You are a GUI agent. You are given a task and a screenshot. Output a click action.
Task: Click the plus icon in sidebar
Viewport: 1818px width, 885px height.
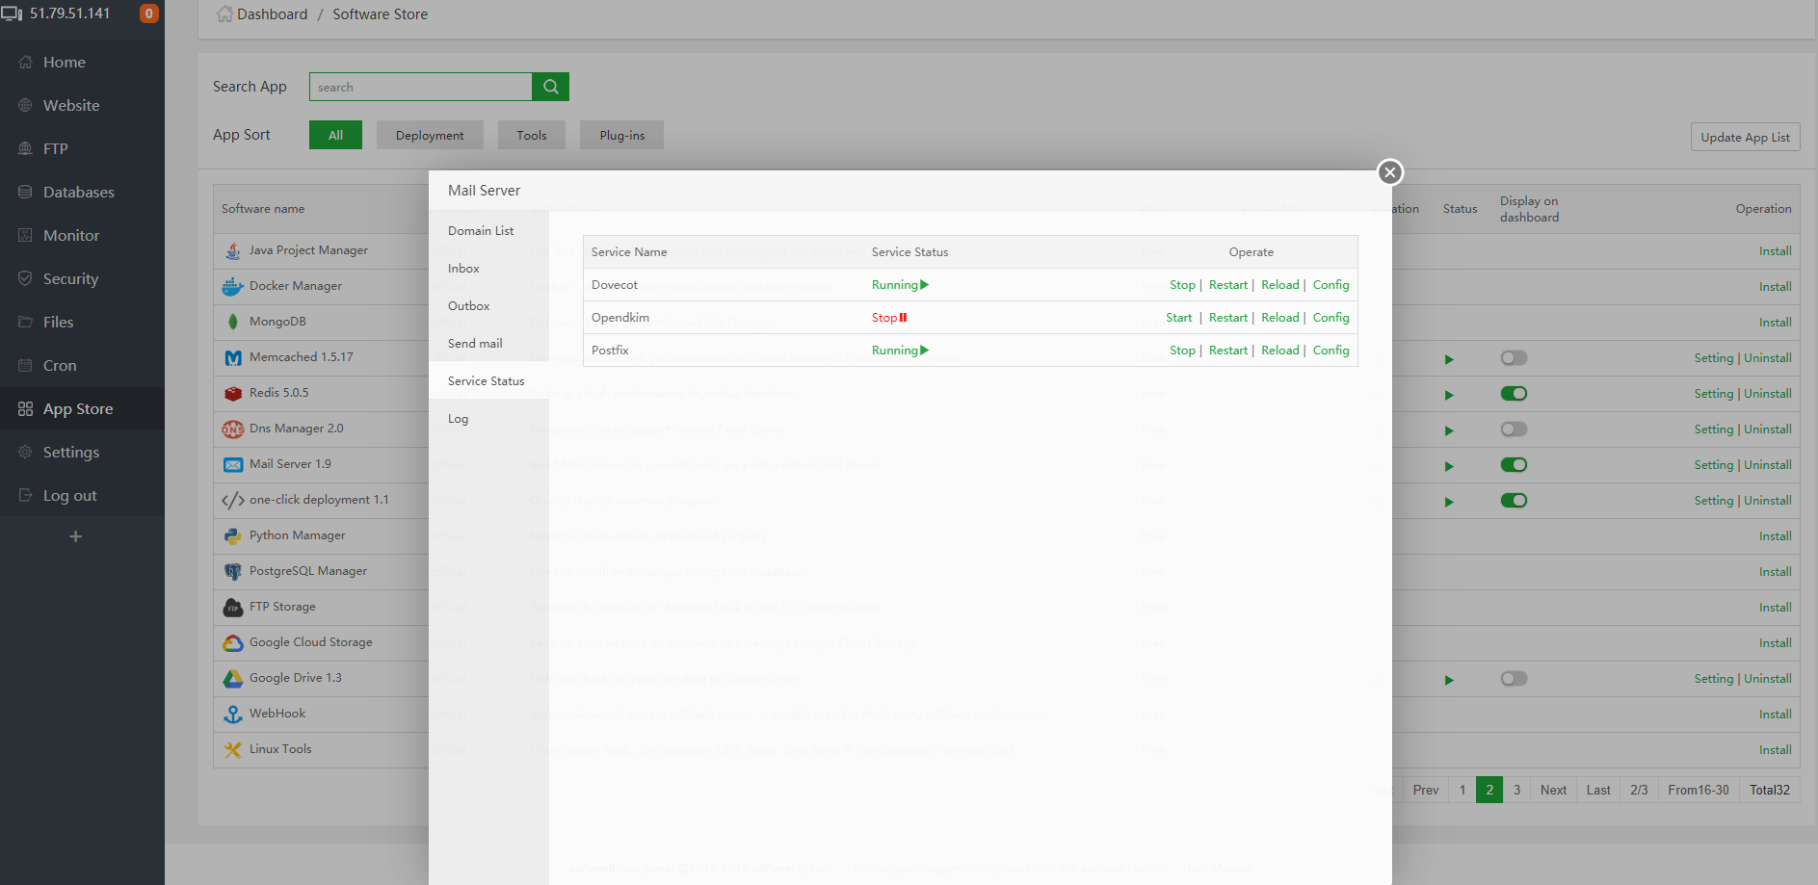tap(75, 536)
